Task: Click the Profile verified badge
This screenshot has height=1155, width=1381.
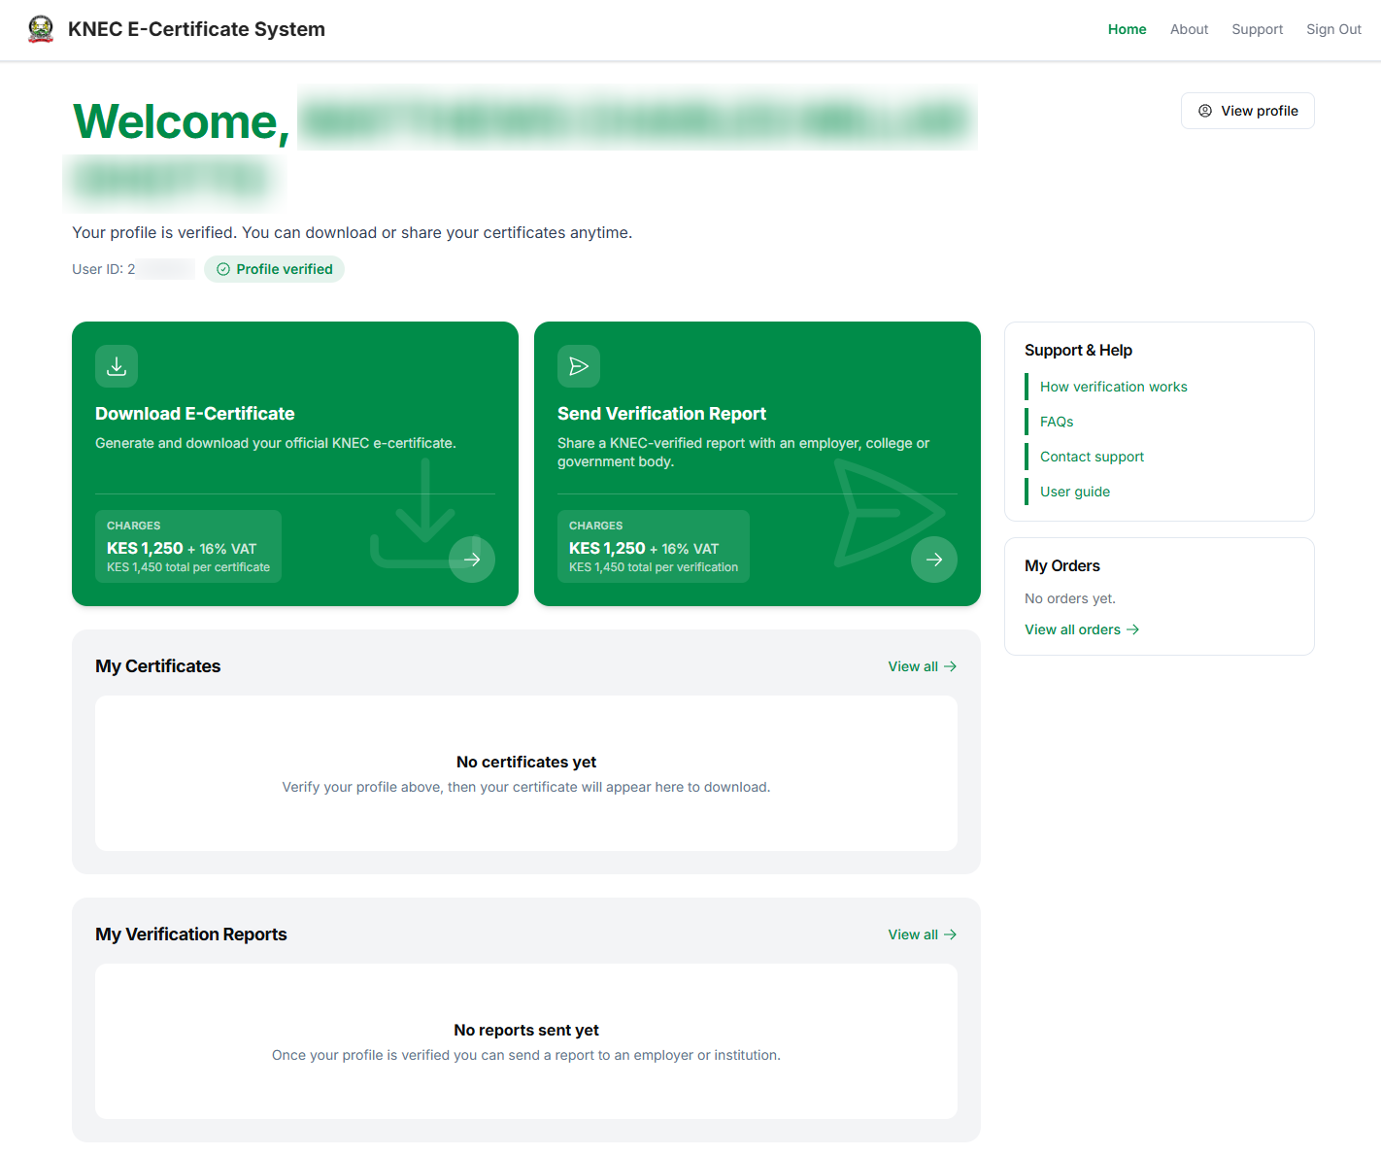Action: [x=274, y=269]
